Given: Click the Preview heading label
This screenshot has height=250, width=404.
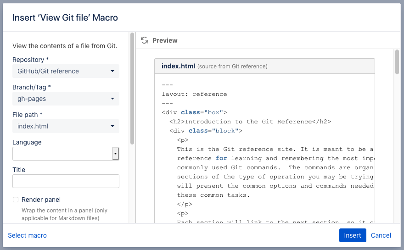Looking at the screenshot, I should coord(165,40).
